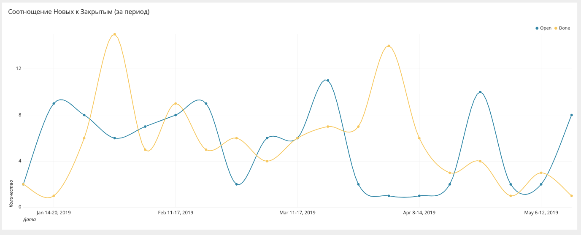Pick the blue Open peak point at 10
581x235 pixels.
(x=480, y=92)
